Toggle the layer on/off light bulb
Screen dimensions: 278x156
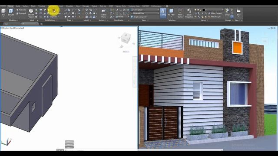coord(195,10)
